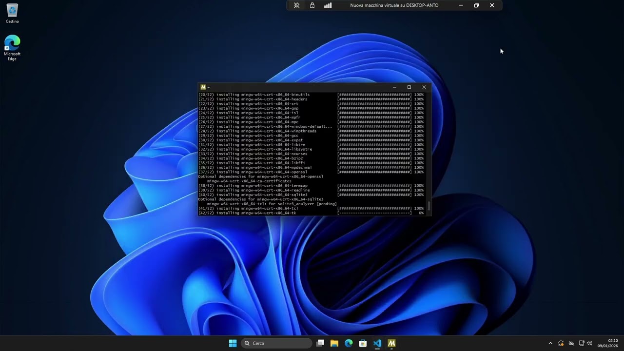624x351 pixels.
Task: Click the Nuova macchina virtuale su DESKTOP-ANTO title
Action: (x=394, y=5)
